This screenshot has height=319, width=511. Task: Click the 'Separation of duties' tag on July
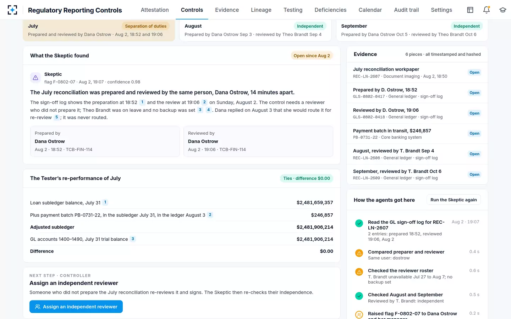point(145,26)
